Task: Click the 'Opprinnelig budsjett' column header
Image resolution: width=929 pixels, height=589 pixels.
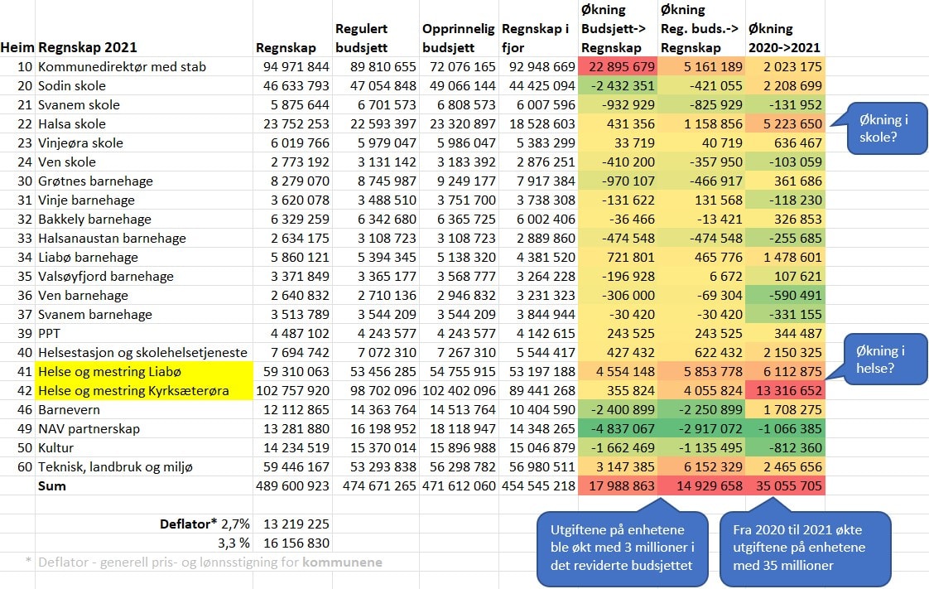Action: (x=458, y=38)
